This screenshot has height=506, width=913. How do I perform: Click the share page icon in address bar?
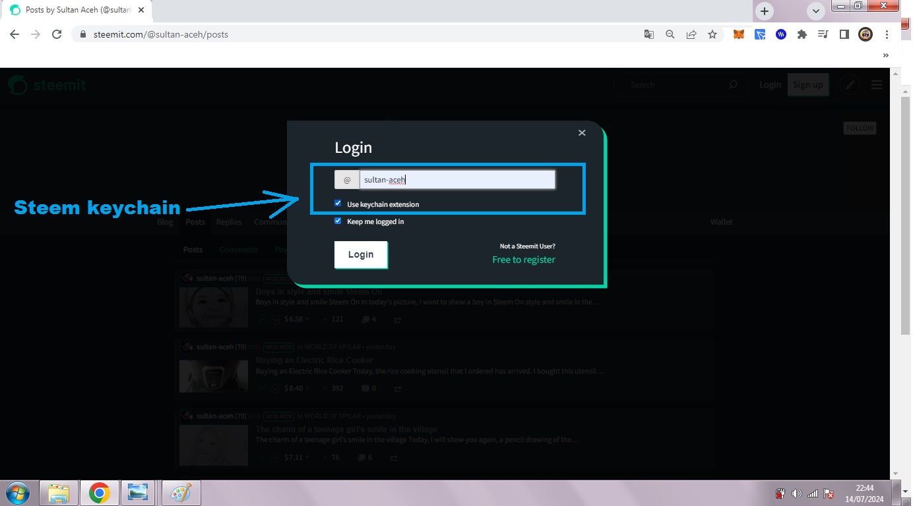coord(691,34)
